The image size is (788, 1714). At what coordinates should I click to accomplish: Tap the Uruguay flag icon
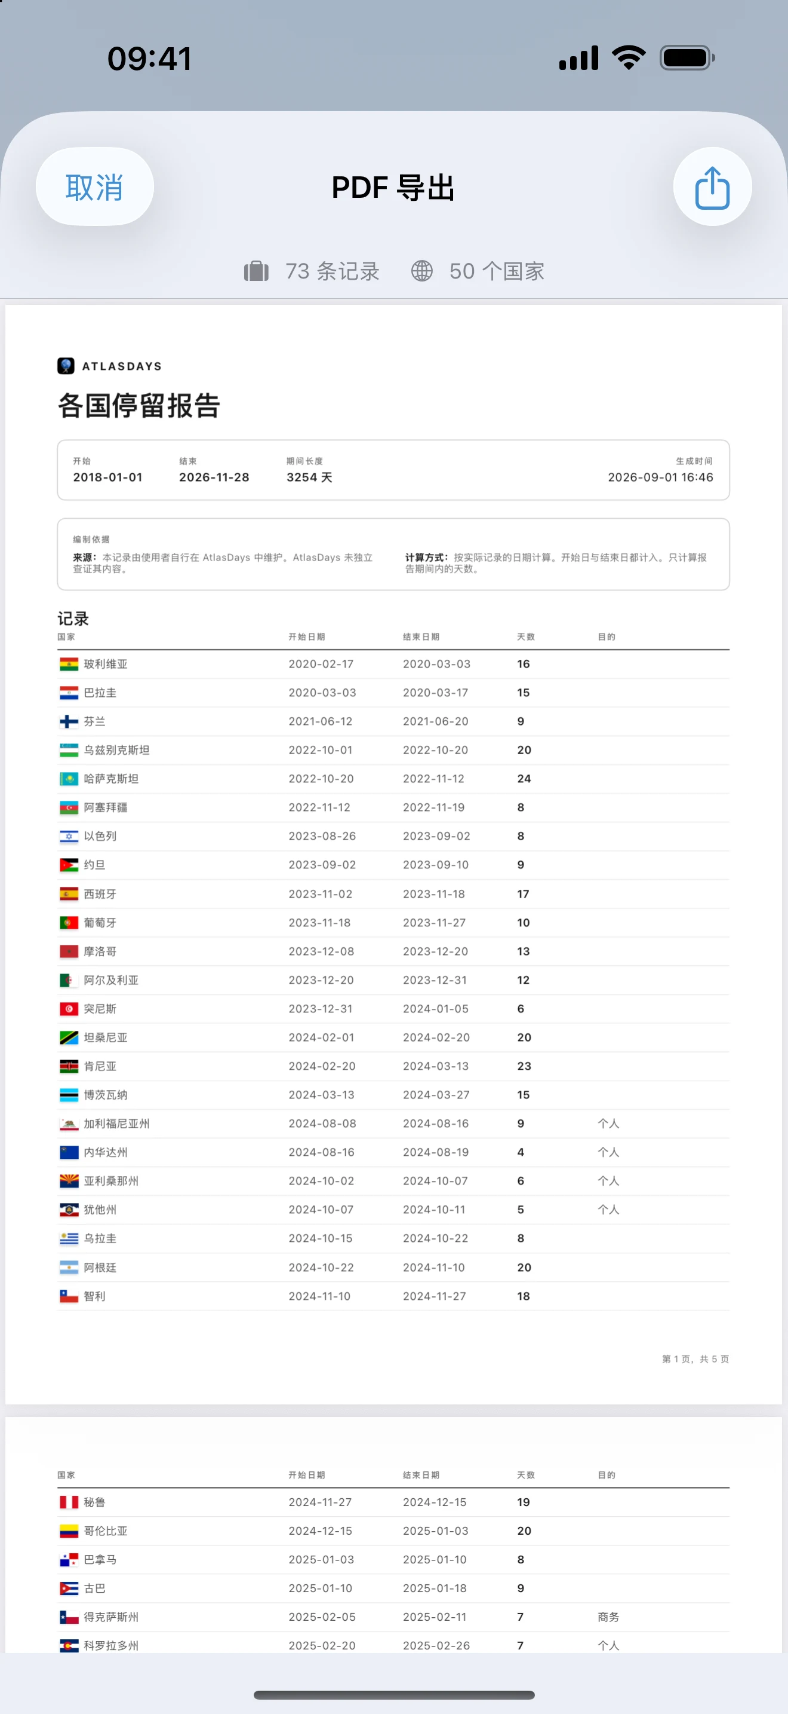[x=69, y=1238]
